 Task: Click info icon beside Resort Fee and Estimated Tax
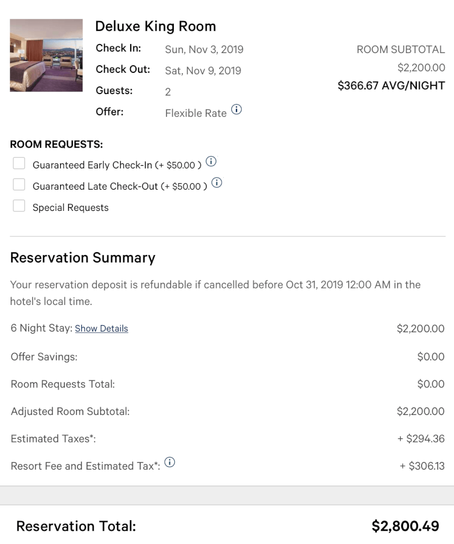tap(170, 462)
